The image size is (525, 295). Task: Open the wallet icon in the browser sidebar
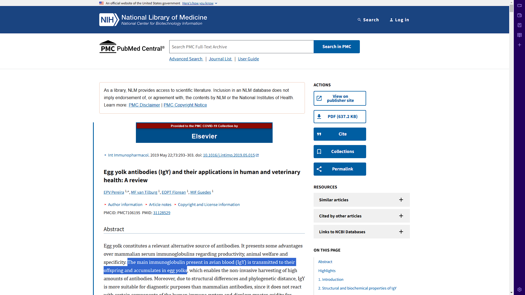coord(520,15)
